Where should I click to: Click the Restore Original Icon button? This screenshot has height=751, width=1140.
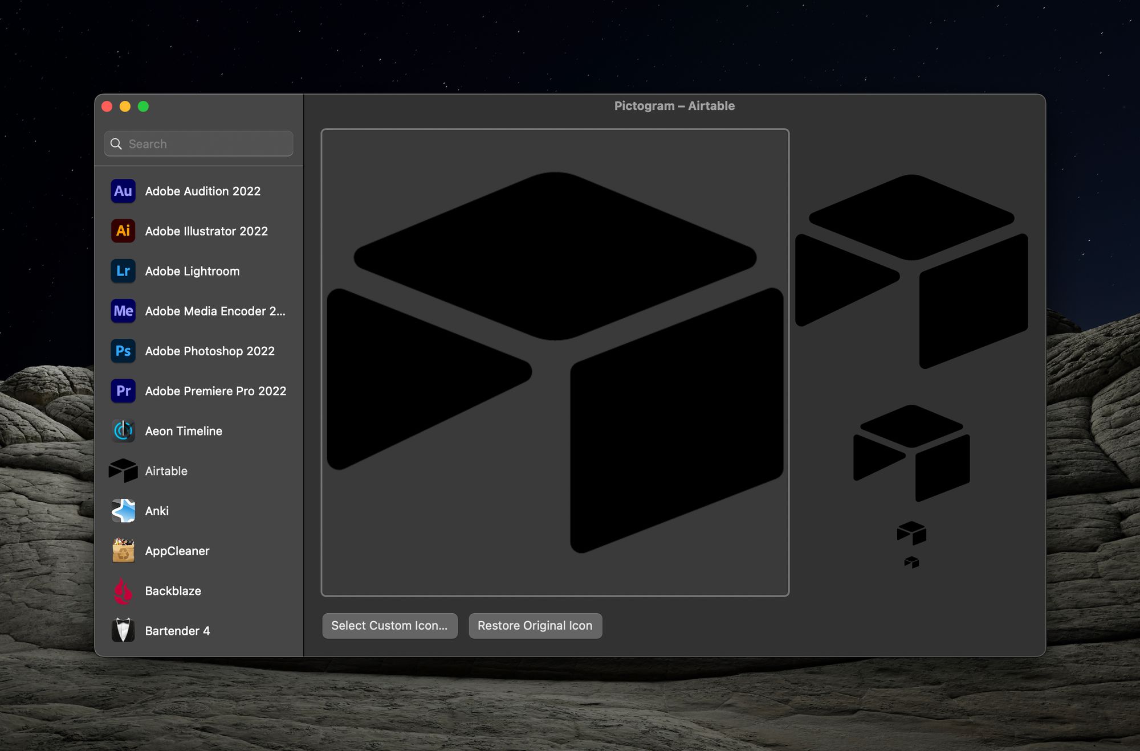pos(534,625)
